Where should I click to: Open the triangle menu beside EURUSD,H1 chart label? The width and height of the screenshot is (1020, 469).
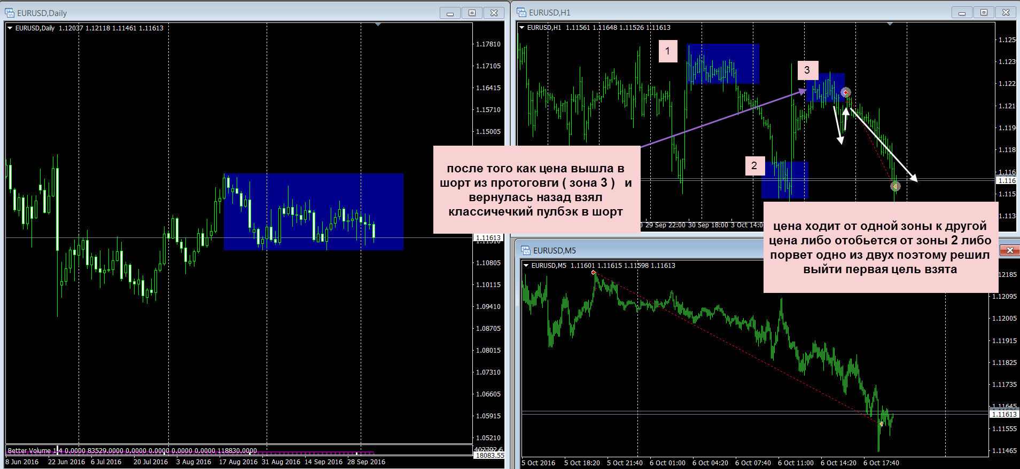pos(521,28)
